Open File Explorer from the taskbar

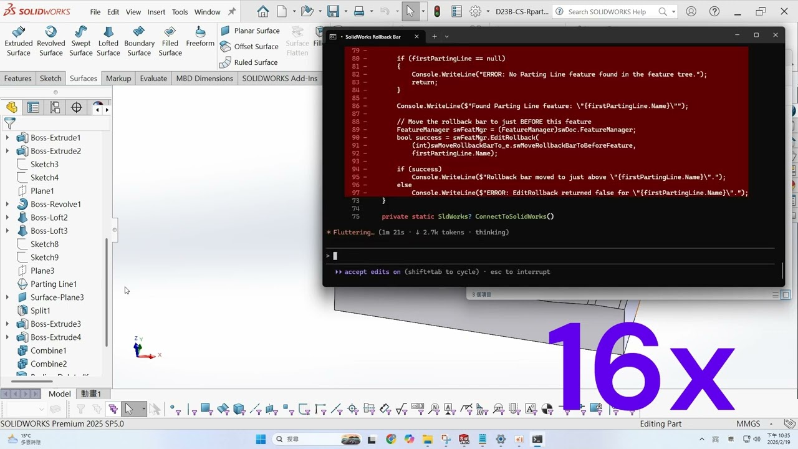[427, 439]
